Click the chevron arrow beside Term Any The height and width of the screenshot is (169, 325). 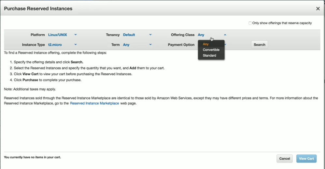tap(150, 44)
